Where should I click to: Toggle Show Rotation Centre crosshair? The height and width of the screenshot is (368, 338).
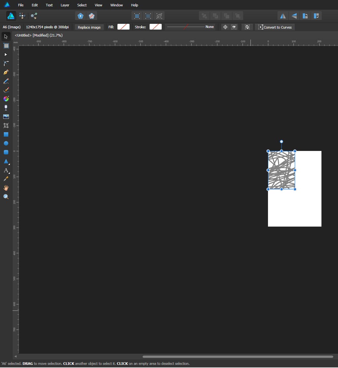[x=225, y=27]
